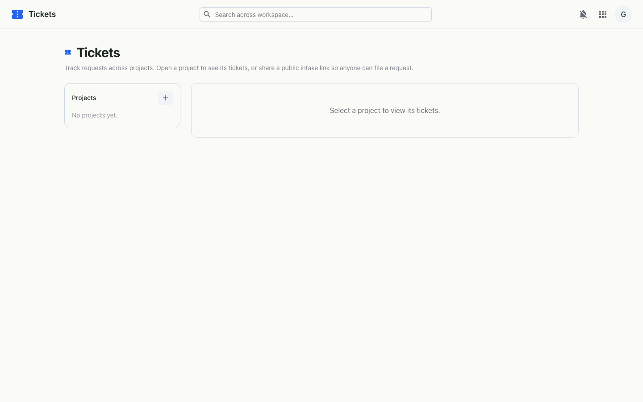Toggle the muted notifications bell icon
This screenshot has width=643, height=402.
(x=583, y=14)
